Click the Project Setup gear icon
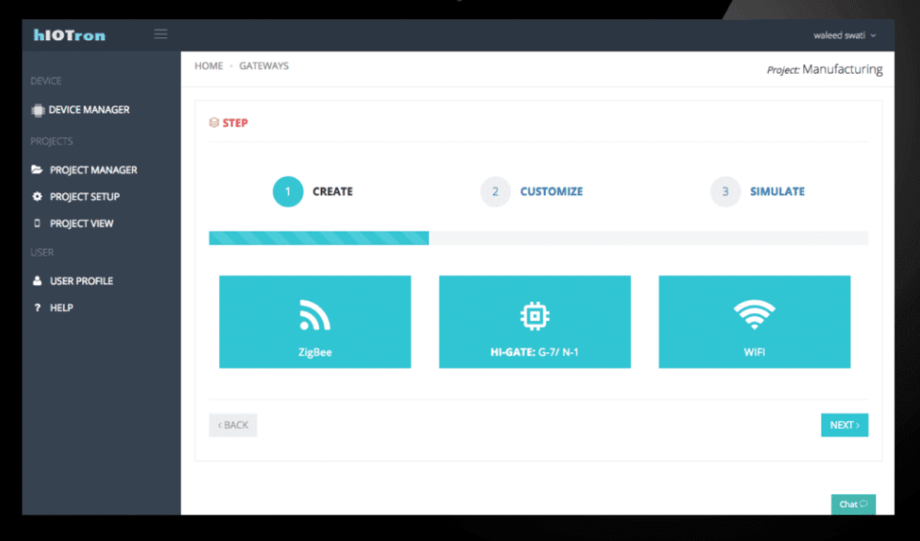The image size is (920, 541). (37, 196)
